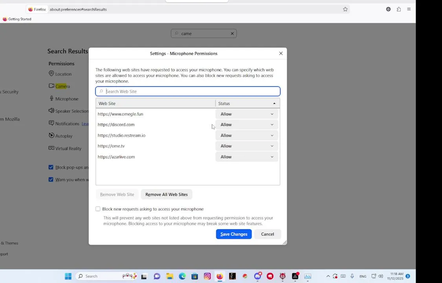
Task: Clear the 'came' settings search with the X
Action: tap(232, 33)
